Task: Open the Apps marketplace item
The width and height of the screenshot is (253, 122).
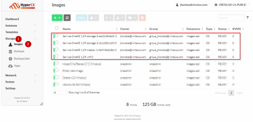Action: tap(17, 66)
